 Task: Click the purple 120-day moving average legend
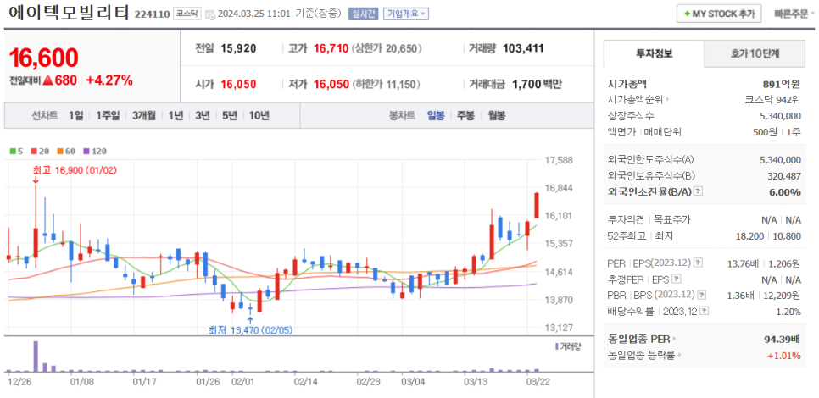click(95, 152)
